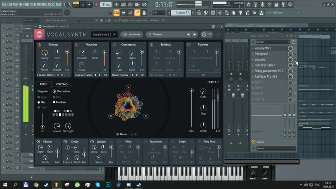
Task: Click the help question mark toolbar icon
Action: (x=269, y=4)
